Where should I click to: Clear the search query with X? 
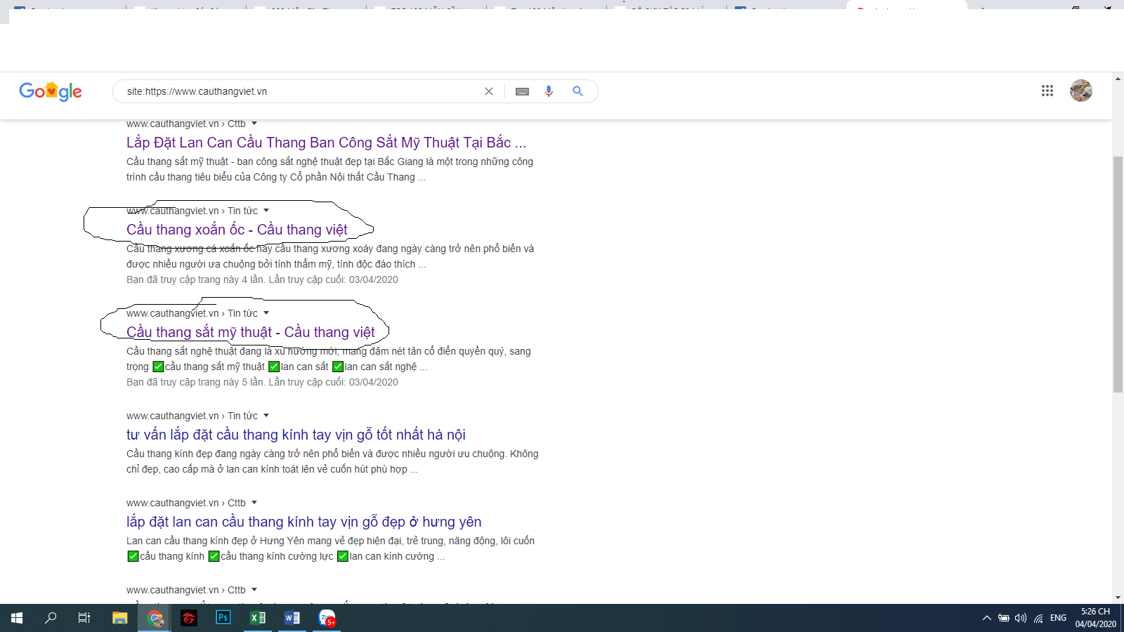point(489,91)
